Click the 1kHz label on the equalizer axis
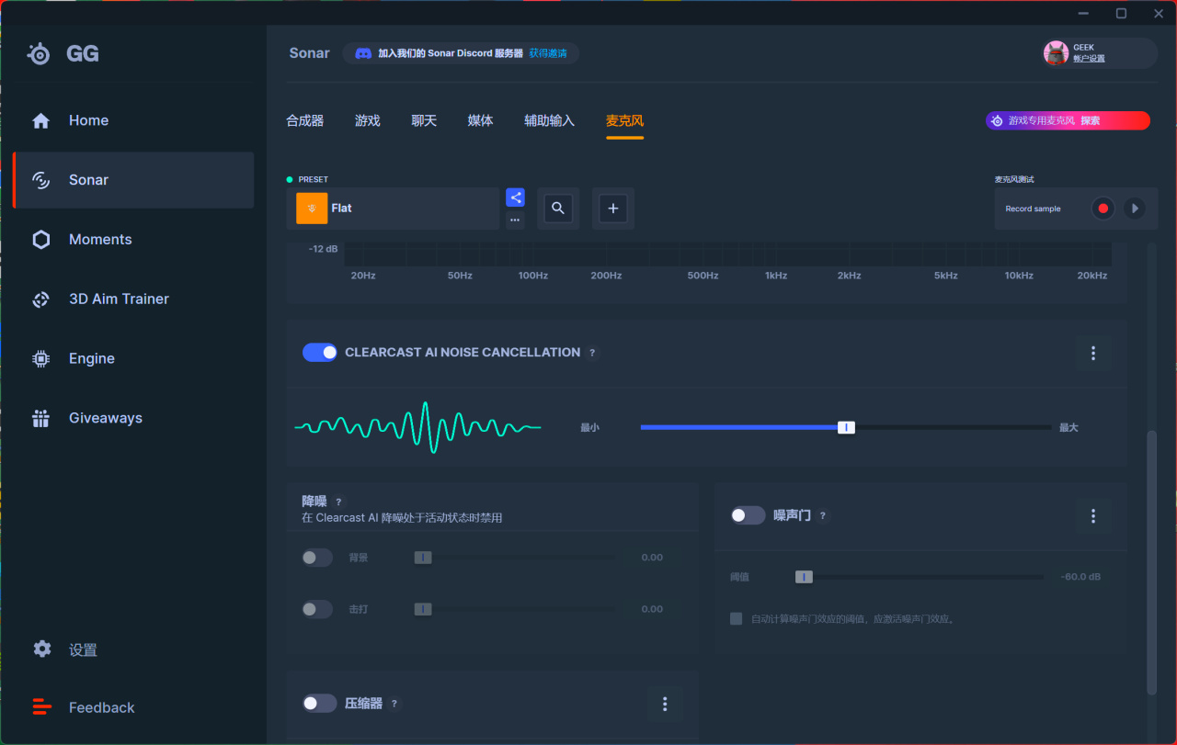1177x745 pixels. (776, 276)
